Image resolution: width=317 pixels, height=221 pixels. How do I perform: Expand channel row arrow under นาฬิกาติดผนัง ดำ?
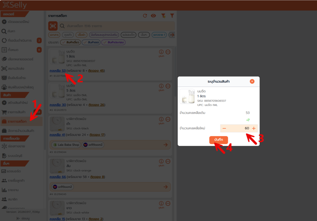(166, 145)
